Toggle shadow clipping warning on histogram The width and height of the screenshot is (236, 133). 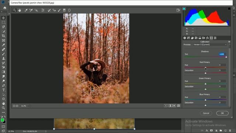coord(184,9)
